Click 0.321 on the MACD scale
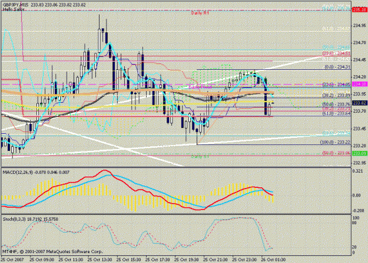The height and width of the screenshot is (263, 368). [x=357, y=171]
